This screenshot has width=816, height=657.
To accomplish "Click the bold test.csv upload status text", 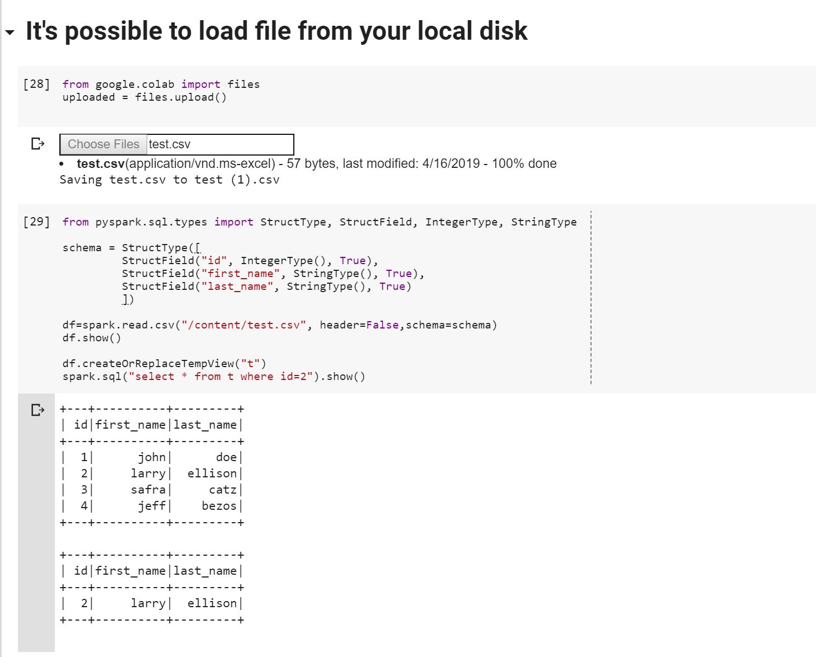I will [x=101, y=163].
